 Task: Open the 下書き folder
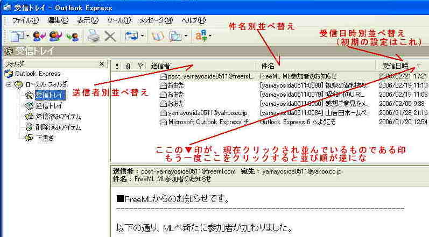(45, 138)
